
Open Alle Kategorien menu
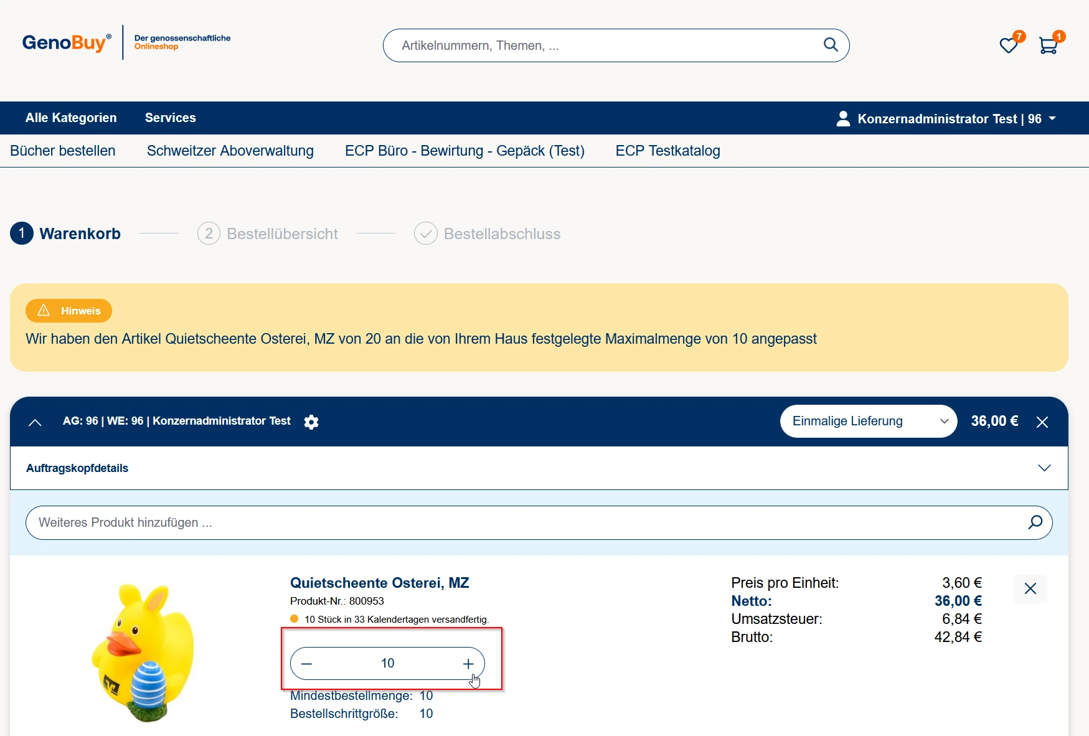(x=71, y=118)
